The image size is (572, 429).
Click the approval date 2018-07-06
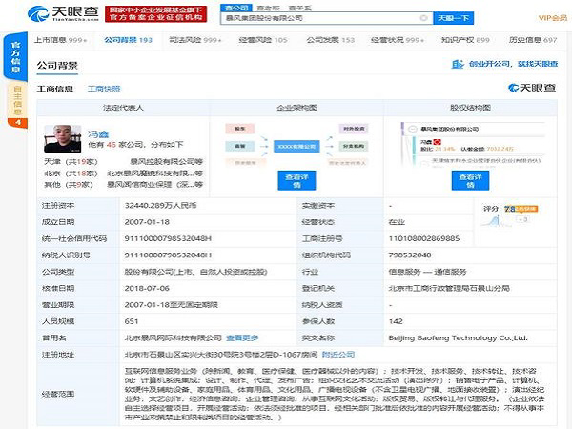coord(147,288)
